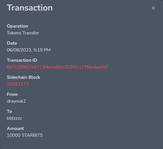Viewport: 163px width, 149px height.
Task: Click the Transaction ID field label
Action: [22, 60]
